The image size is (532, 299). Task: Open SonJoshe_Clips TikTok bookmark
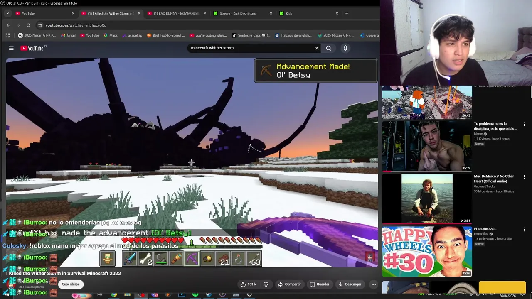pyautogui.click(x=251, y=35)
